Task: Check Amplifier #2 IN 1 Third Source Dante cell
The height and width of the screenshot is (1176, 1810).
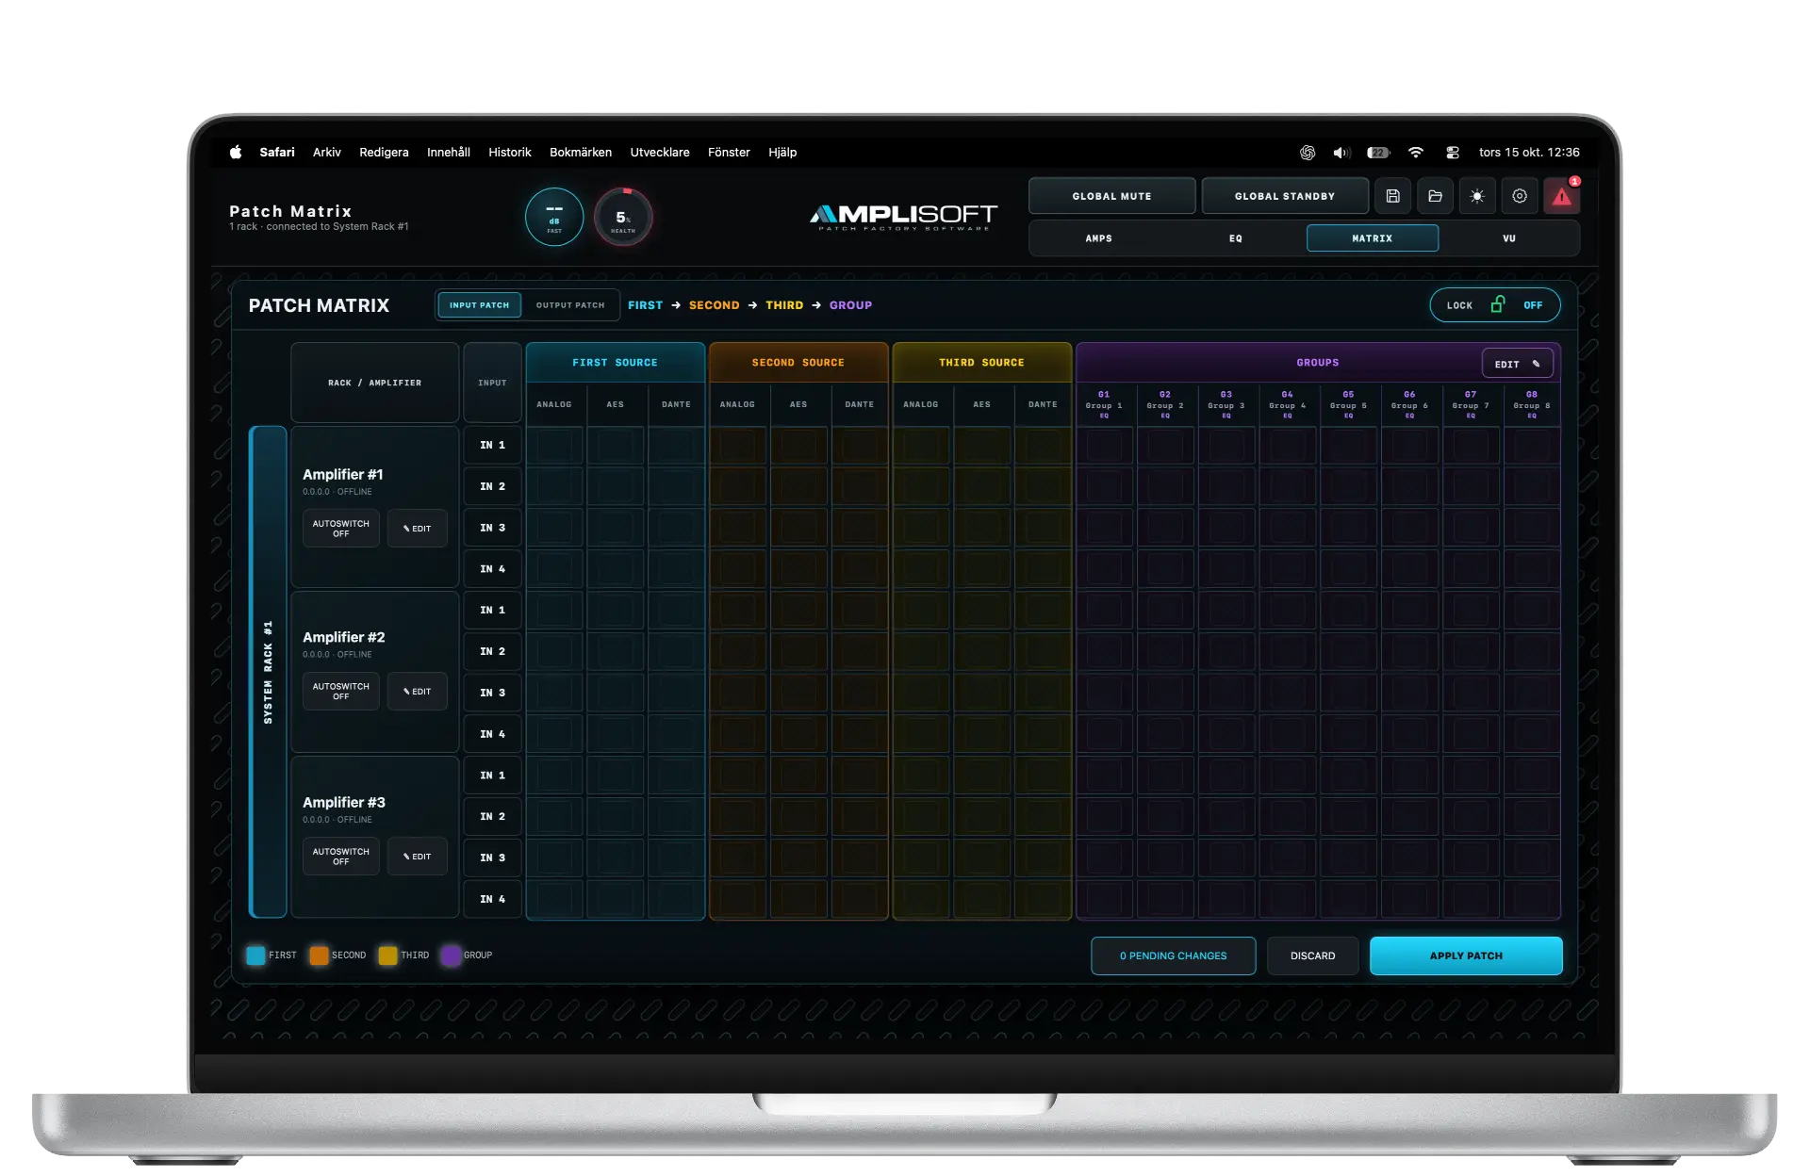Action: click(1043, 610)
